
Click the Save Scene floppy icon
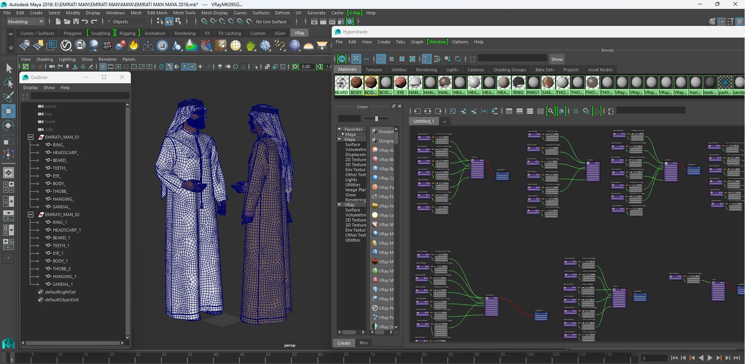pyautogui.click(x=76, y=22)
